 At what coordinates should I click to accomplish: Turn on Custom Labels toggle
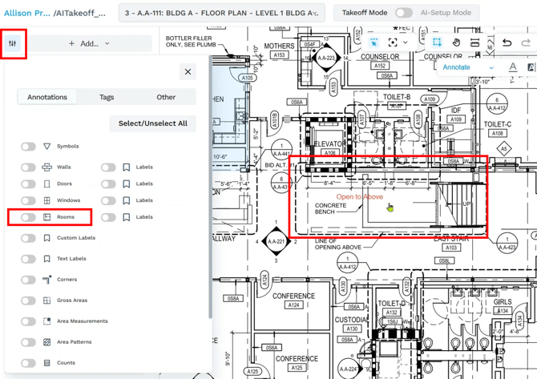[28, 238]
